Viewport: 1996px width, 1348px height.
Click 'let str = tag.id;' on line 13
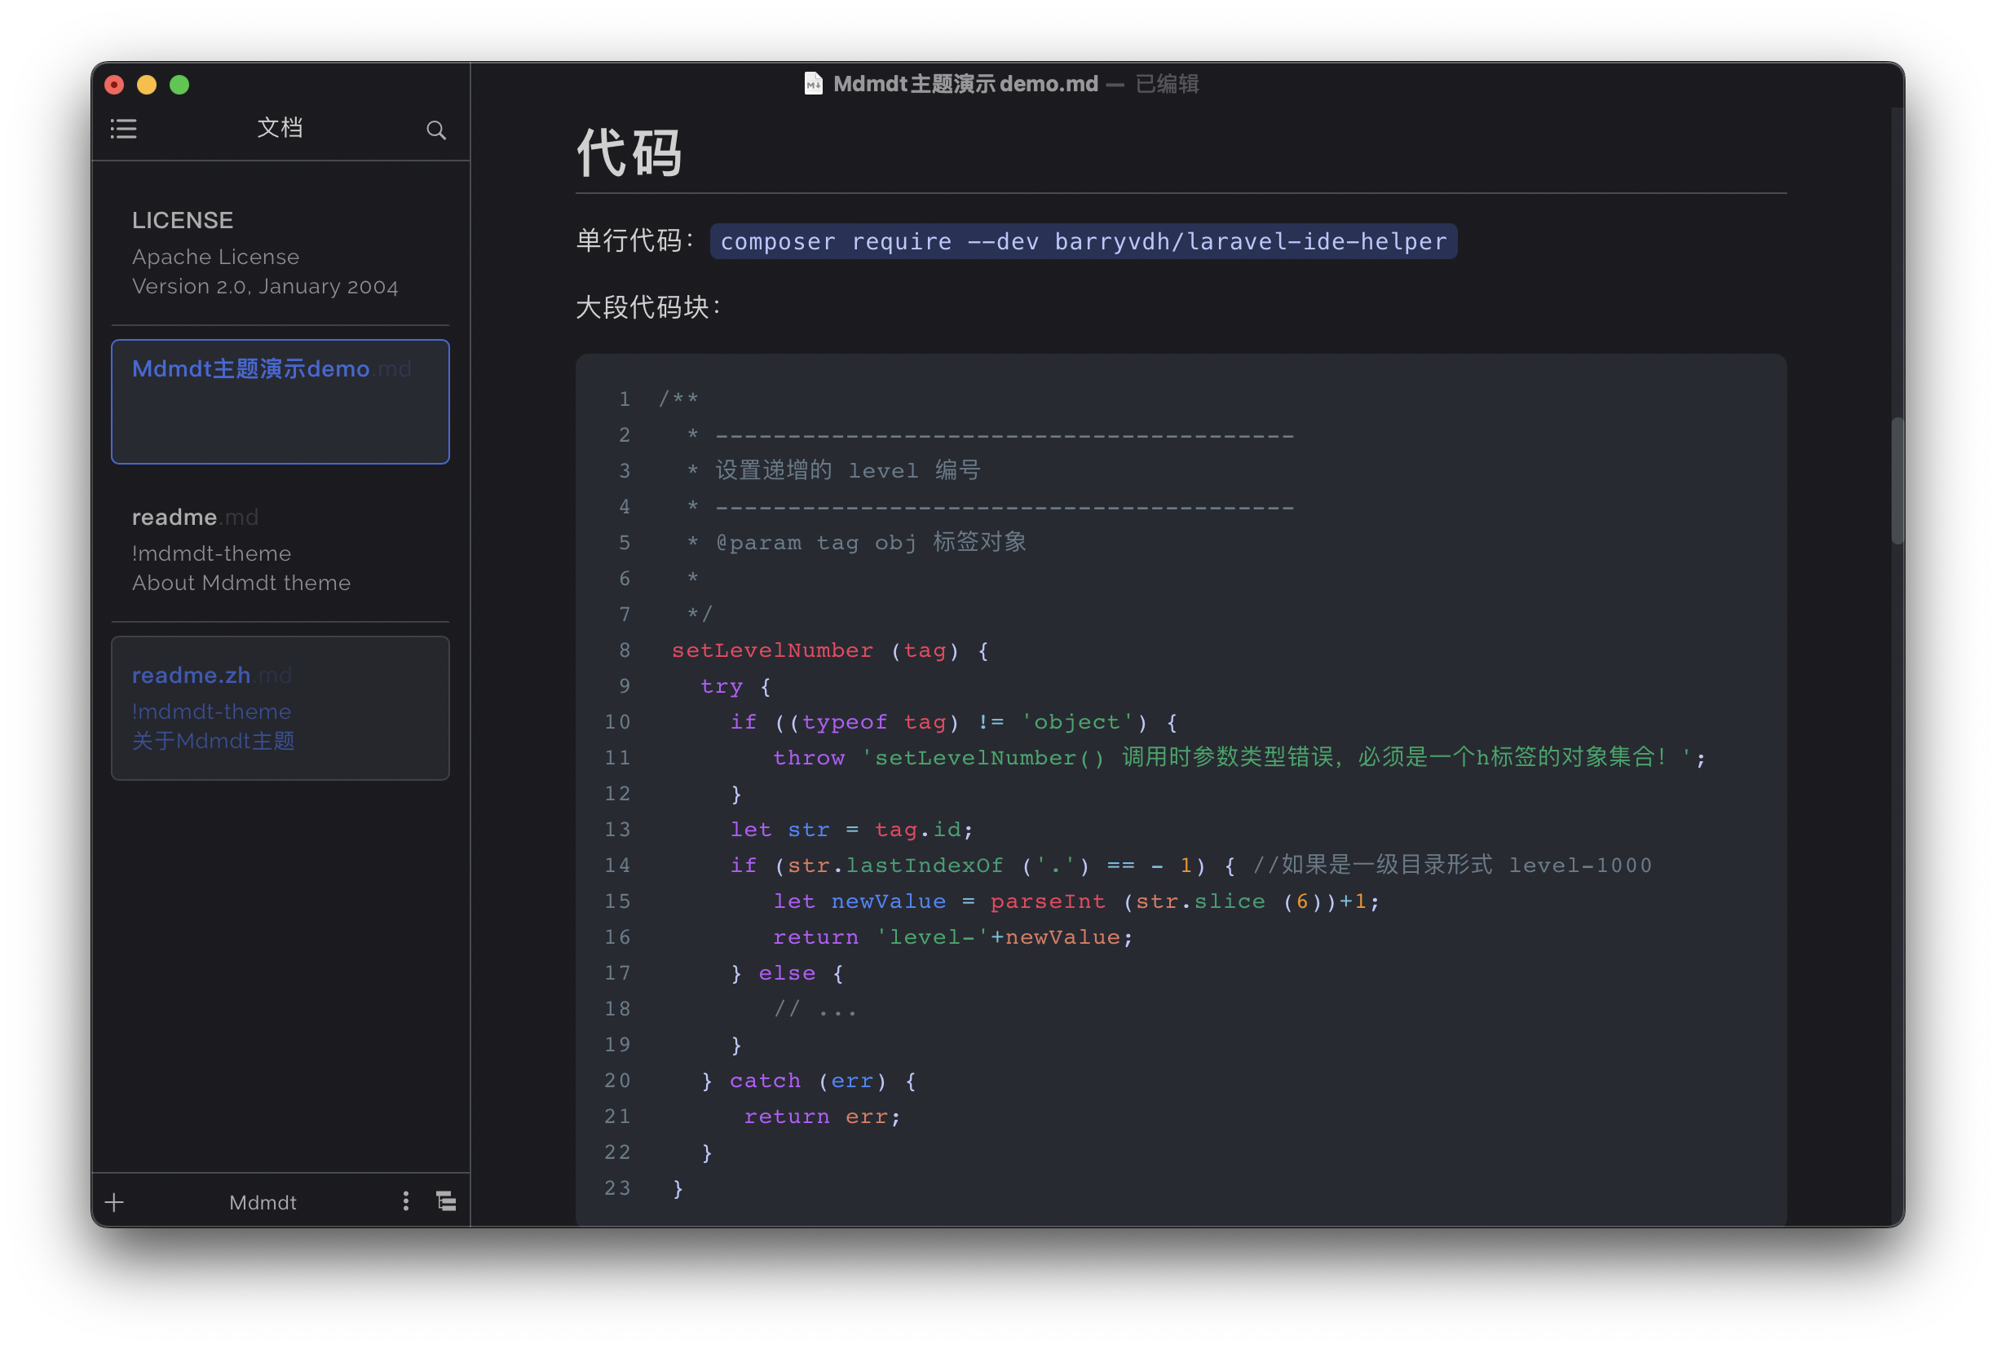(x=851, y=830)
